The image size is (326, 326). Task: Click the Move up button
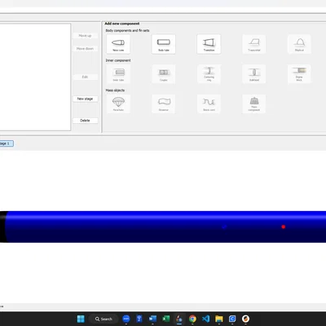85,36
